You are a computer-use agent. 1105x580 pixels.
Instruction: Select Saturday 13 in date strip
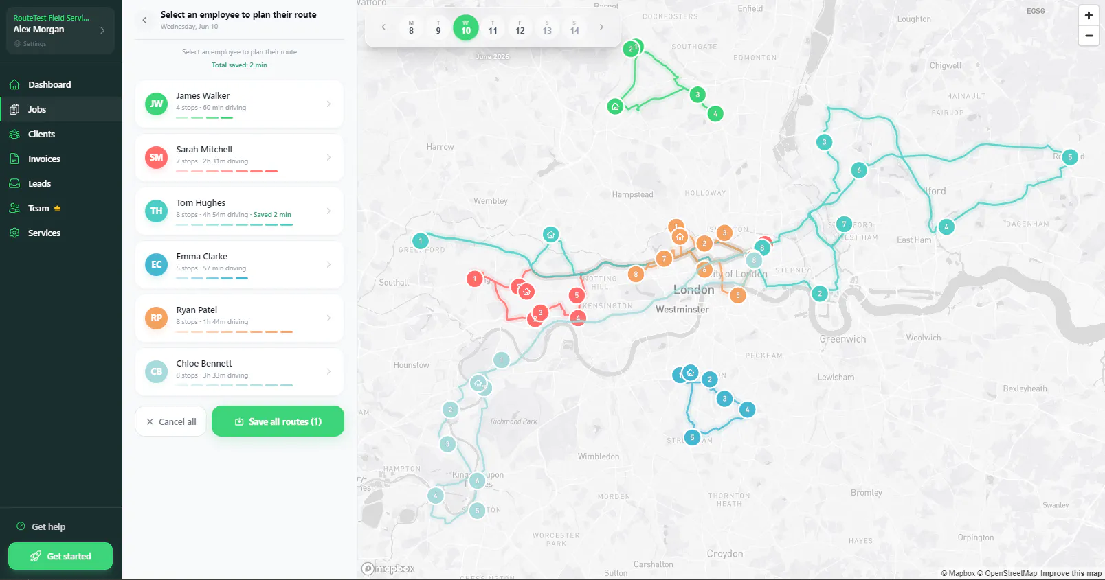[547, 27]
